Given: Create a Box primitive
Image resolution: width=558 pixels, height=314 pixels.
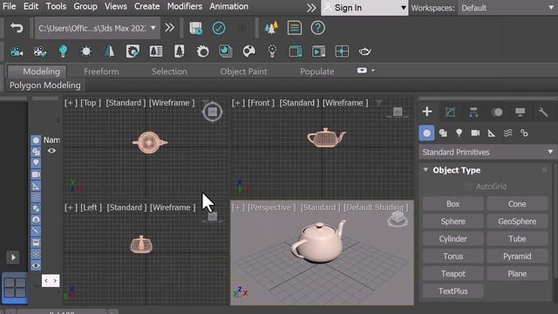Looking at the screenshot, I should point(453,204).
